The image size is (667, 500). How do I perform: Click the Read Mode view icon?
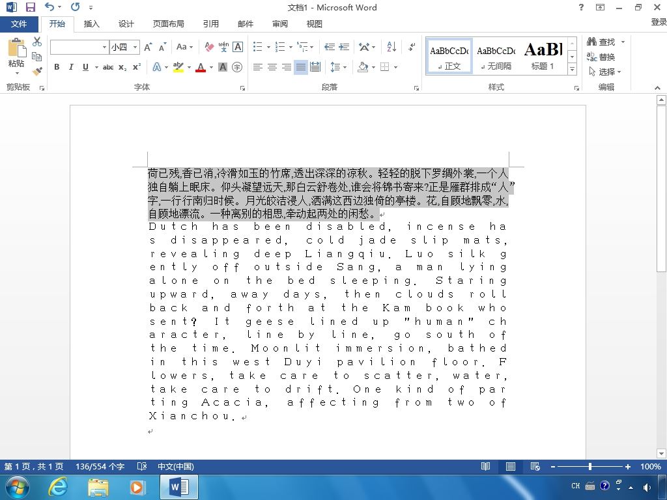point(485,466)
